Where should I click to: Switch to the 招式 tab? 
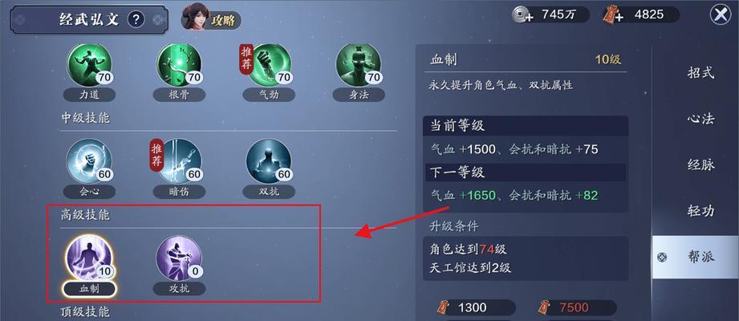click(700, 72)
